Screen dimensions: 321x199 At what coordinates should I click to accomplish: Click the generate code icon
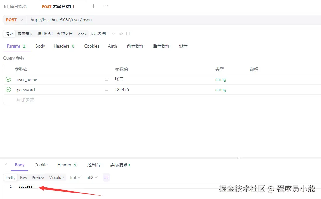click(x=121, y=34)
